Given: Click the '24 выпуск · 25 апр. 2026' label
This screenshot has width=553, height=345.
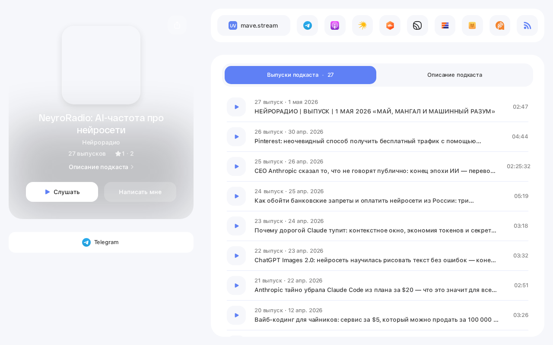Looking at the screenshot, I should [289, 191].
